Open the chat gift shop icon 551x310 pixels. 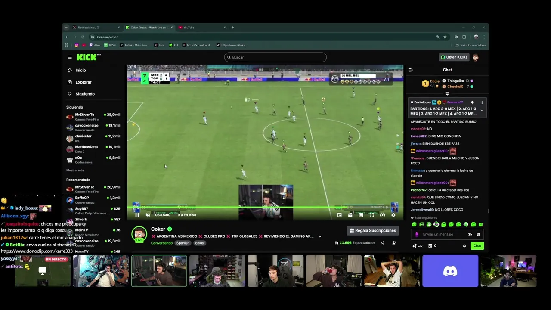[430, 246]
